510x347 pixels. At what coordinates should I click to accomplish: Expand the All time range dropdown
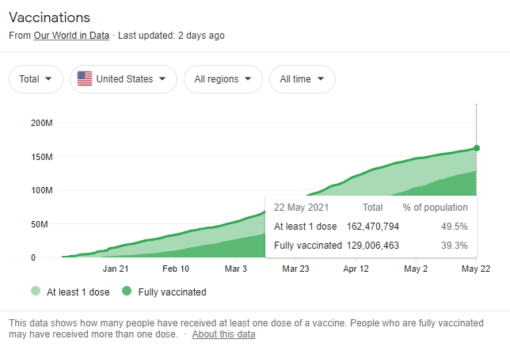(x=302, y=79)
